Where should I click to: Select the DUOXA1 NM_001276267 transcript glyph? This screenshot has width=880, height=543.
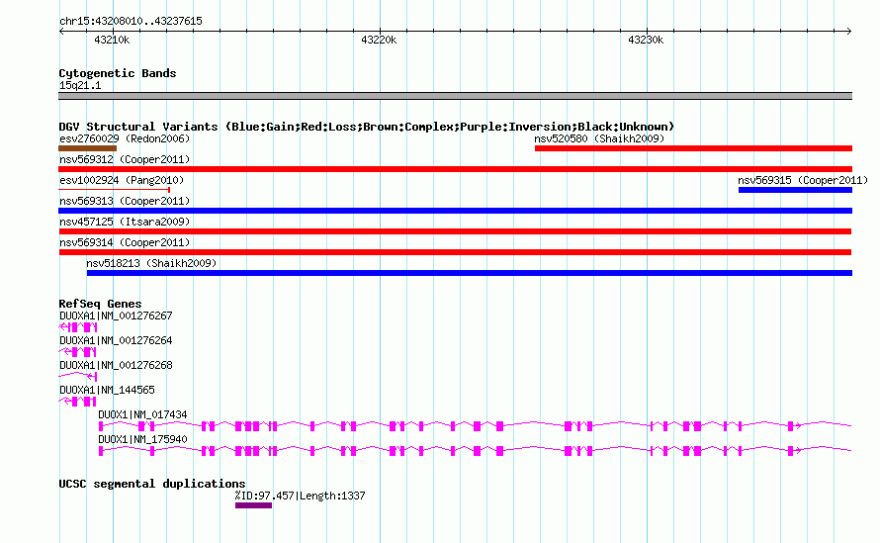click(78, 327)
